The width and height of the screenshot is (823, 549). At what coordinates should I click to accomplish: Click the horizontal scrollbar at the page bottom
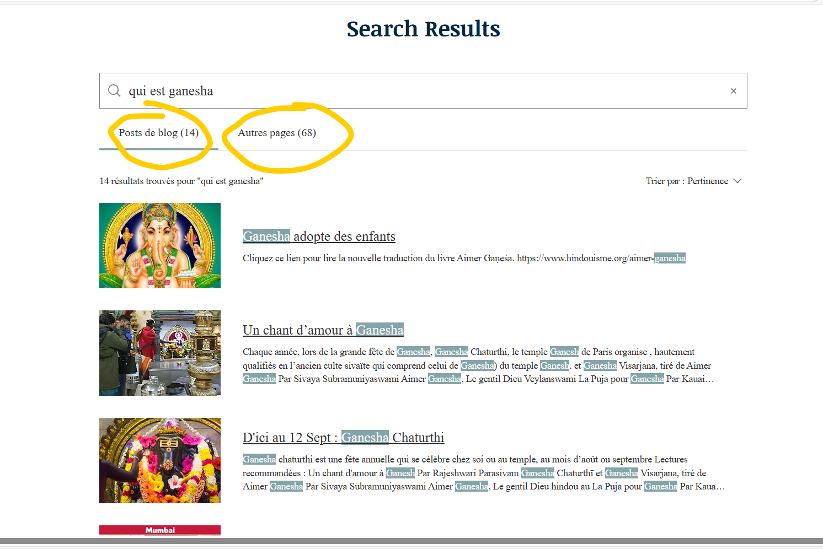tap(411, 541)
